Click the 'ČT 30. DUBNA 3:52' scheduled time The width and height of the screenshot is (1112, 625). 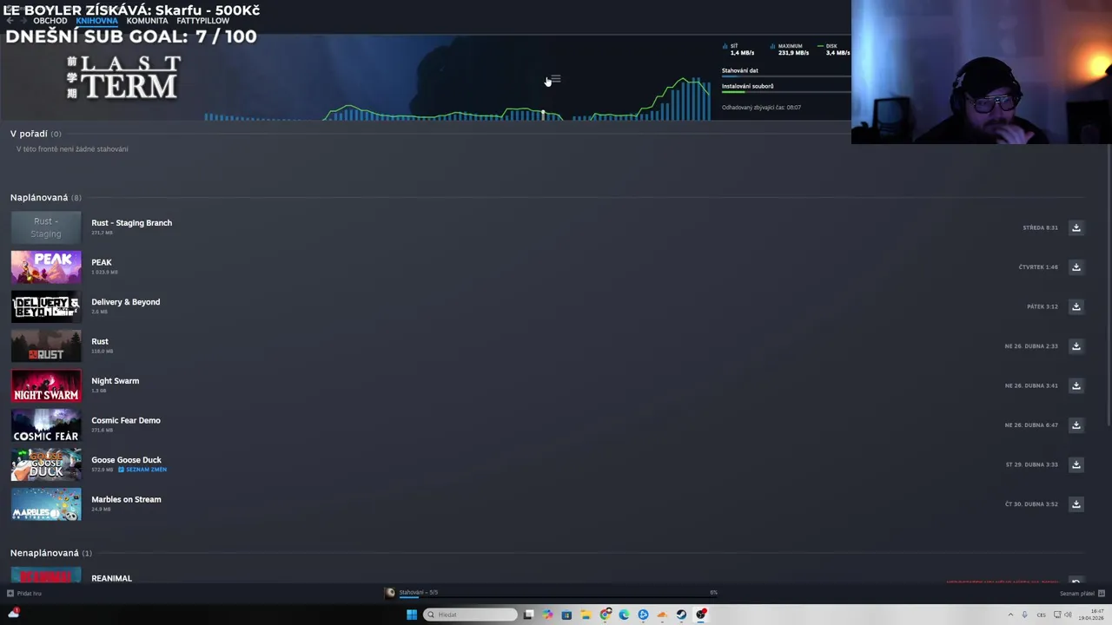click(1032, 504)
